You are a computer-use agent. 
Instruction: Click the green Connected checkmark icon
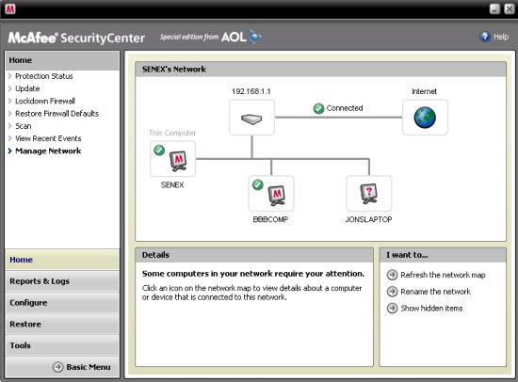click(318, 108)
